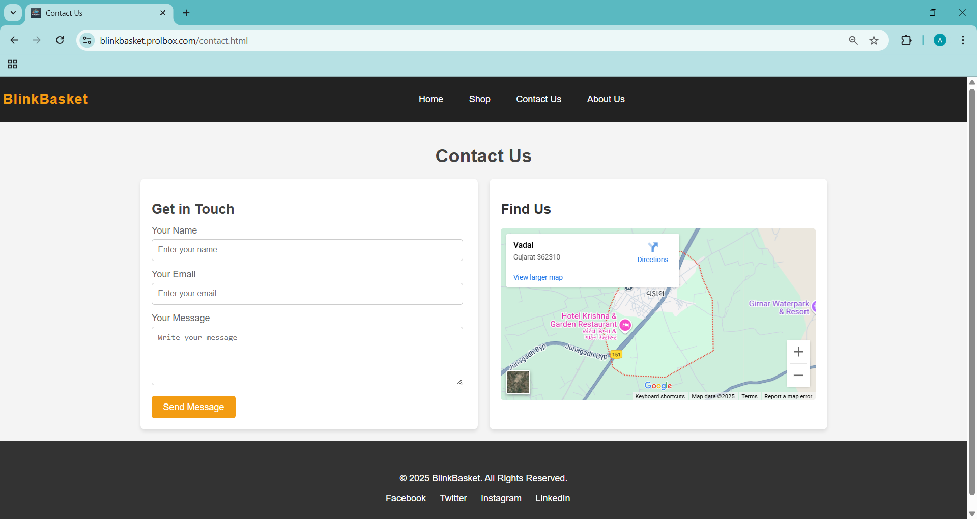
Task: Focus the Your Email input field
Action: point(307,294)
